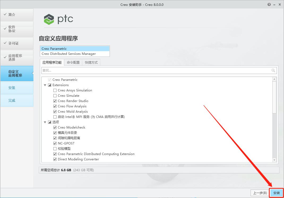Enable 启动 Intel MPI 服务 option
The height and width of the screenshot is (198, 284).
point(55,117)
